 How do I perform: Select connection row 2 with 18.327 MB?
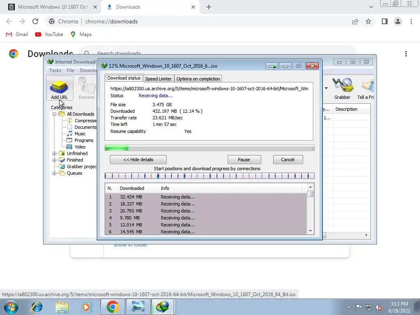(206, 204)
